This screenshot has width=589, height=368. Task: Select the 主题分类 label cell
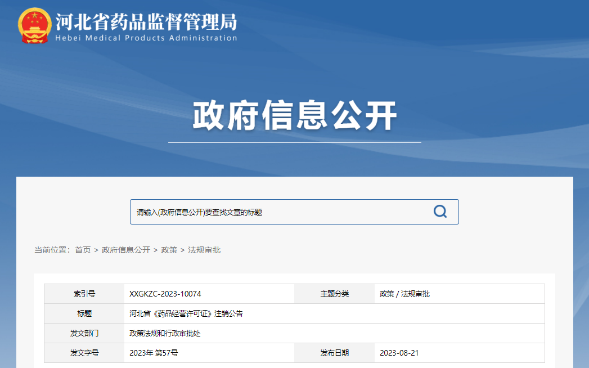334,294
